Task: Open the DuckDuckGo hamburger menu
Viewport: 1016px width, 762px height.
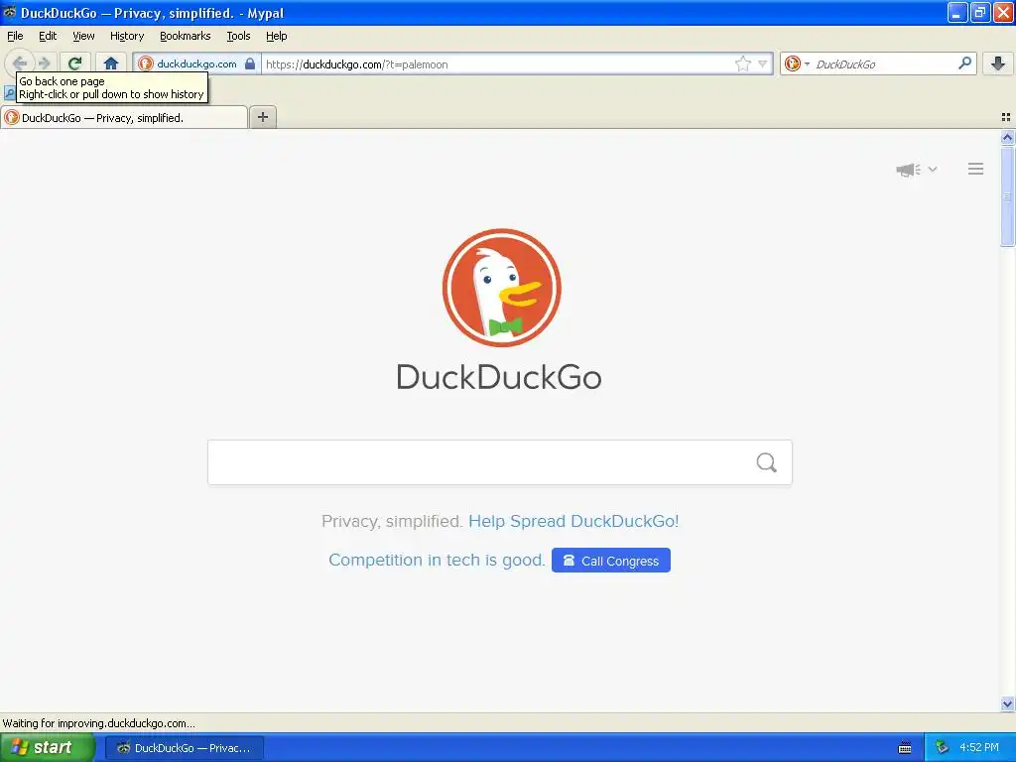Action: click(976, 169)
